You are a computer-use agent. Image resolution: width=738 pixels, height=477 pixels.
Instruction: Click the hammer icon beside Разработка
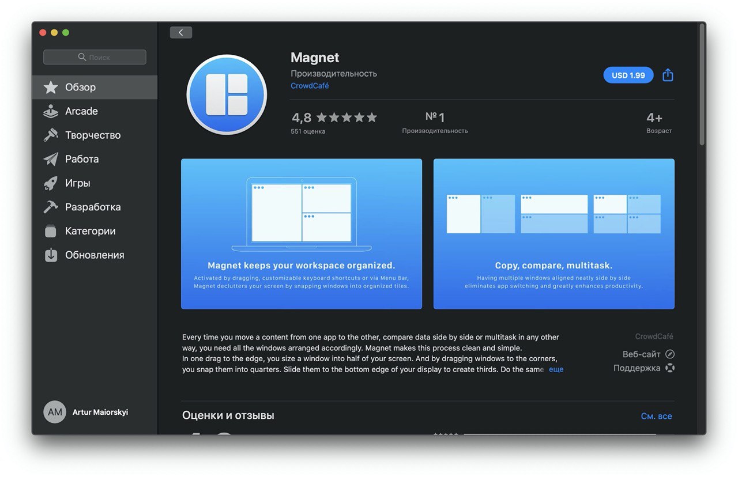51,207
